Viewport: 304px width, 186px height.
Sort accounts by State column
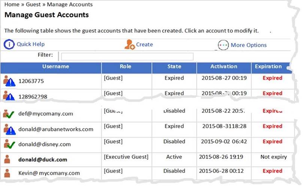coord(174,67)
